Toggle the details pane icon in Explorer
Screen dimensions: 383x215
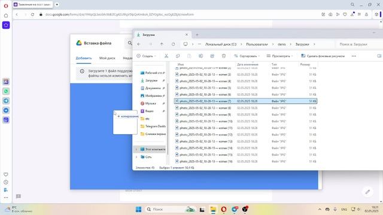click(379, 56)
